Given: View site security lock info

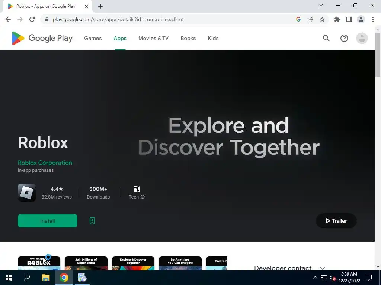Looking at the screenshot, I should [x=47, y=19].
